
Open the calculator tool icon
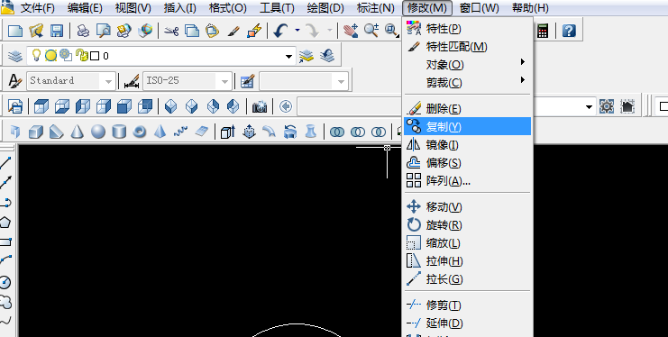tap(543, 31)
